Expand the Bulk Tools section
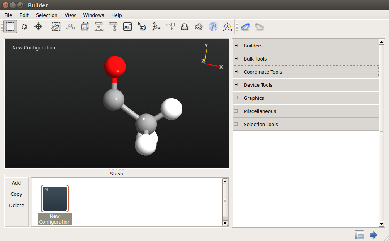 [x=236, y=59]
